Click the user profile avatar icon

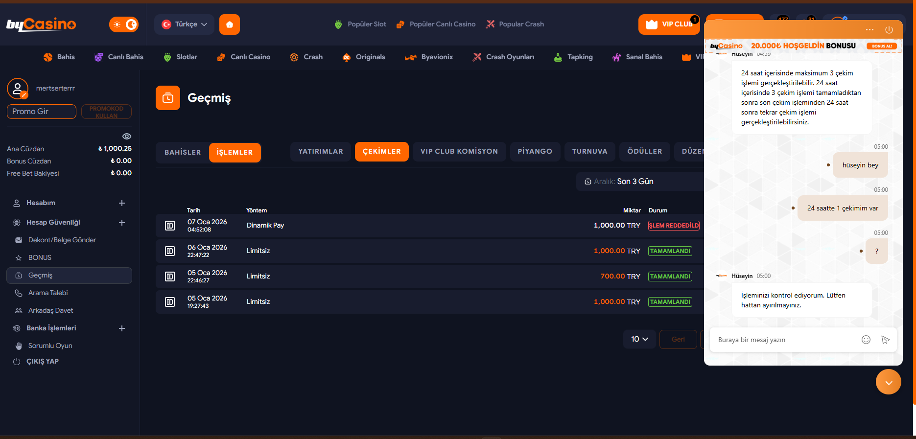click(18, 89)
